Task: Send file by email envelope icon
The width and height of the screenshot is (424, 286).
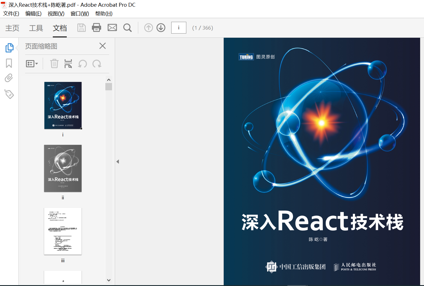Action: tap(112, 28)
